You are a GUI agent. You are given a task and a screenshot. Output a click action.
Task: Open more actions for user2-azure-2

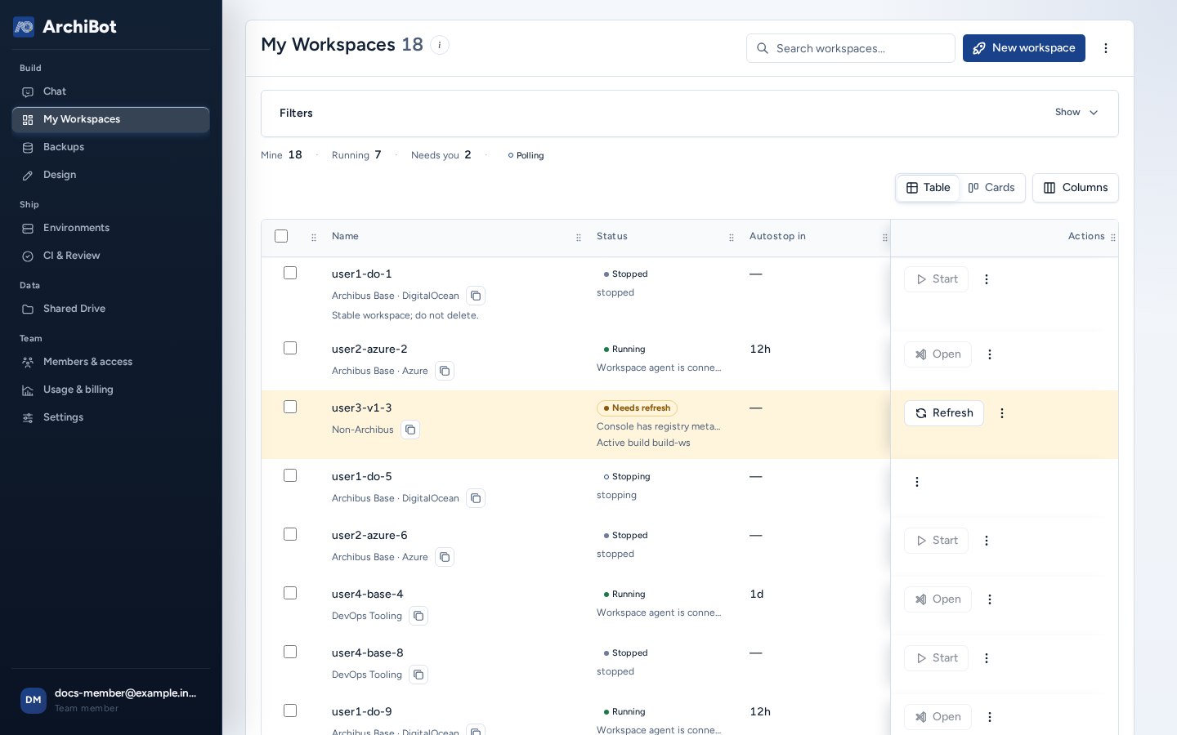click(990, 354)
